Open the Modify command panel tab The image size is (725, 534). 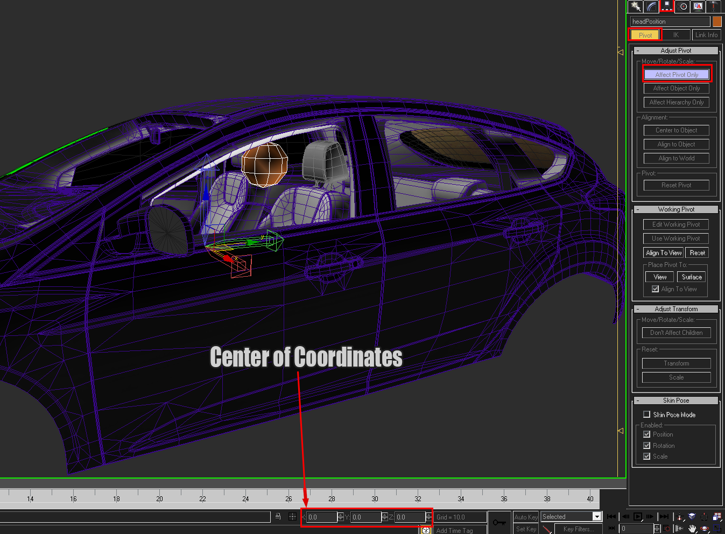pyautogui.click(x=651, y=6)
